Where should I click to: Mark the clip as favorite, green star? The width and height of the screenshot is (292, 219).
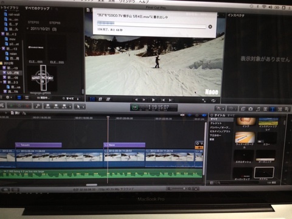[12, 106]
